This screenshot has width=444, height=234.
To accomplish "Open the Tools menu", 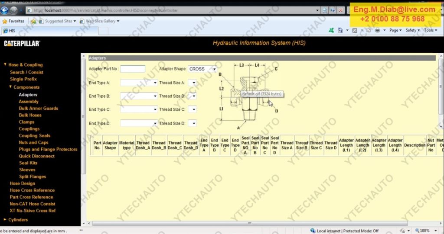I will coord(431,30).
